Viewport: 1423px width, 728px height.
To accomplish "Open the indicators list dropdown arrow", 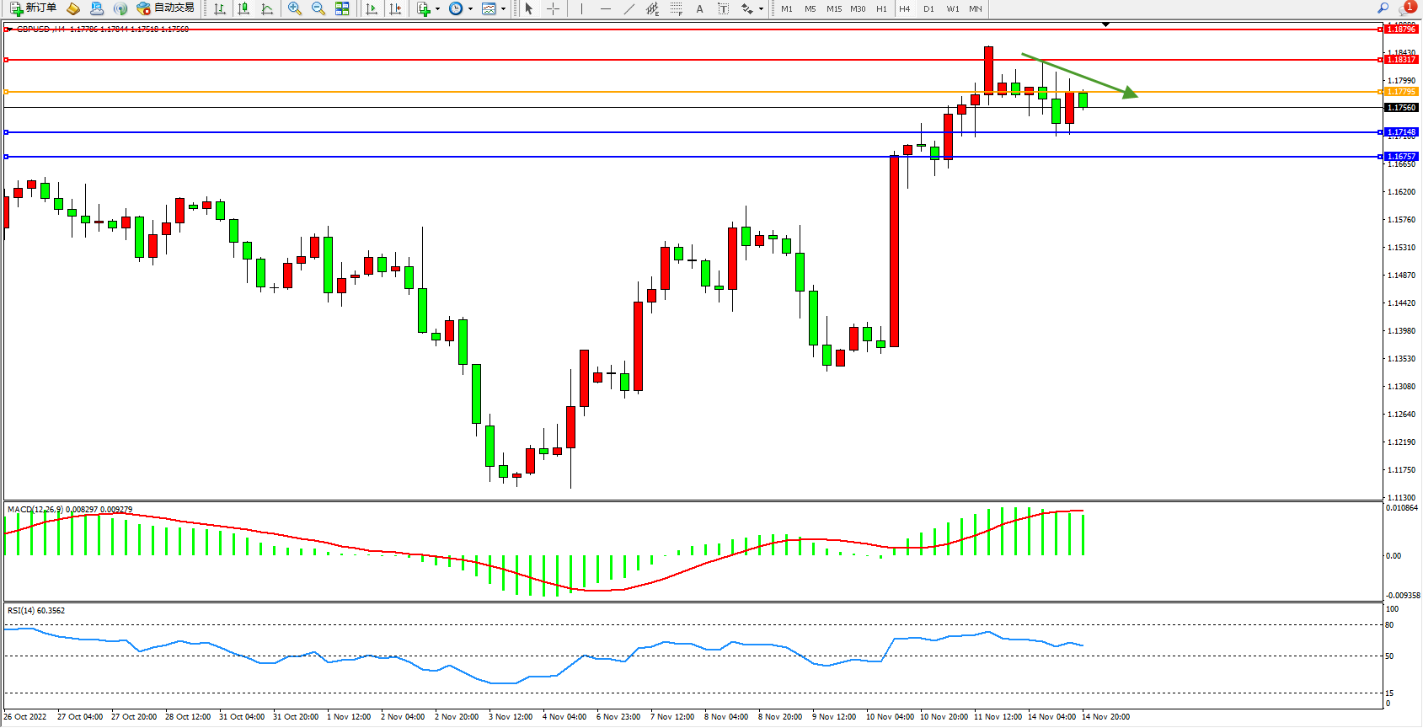I will [x=437, y=9].
